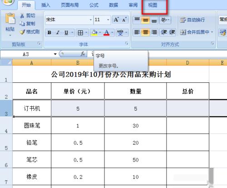
Task: Click the Name Box showing A3
Action: [26, 54]
